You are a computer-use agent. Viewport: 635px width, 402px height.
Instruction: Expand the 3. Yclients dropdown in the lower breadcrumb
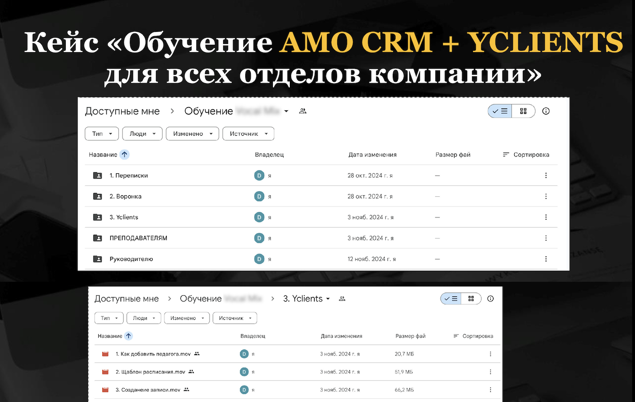tap(328, 299)
